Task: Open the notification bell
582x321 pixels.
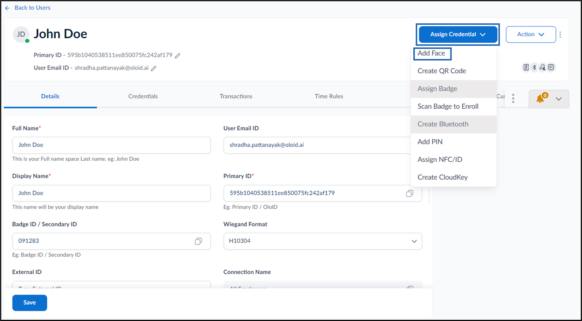Action: pyautogui.click(x=540, y=99)
